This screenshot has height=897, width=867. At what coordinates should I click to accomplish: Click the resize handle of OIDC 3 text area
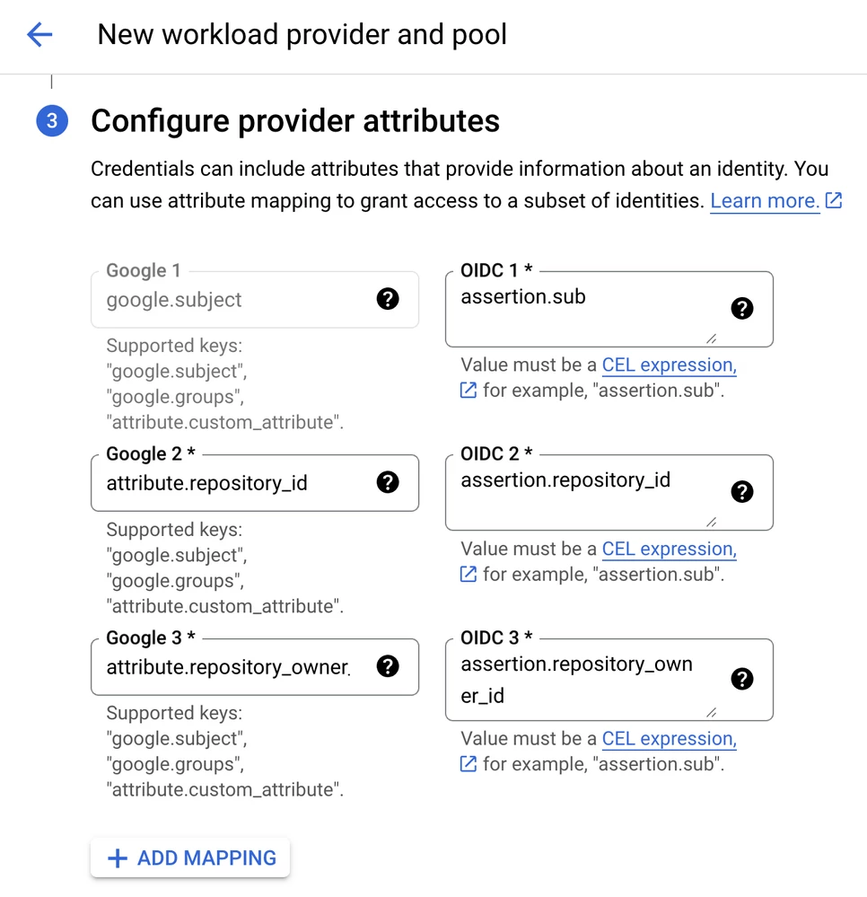[712, 712]
